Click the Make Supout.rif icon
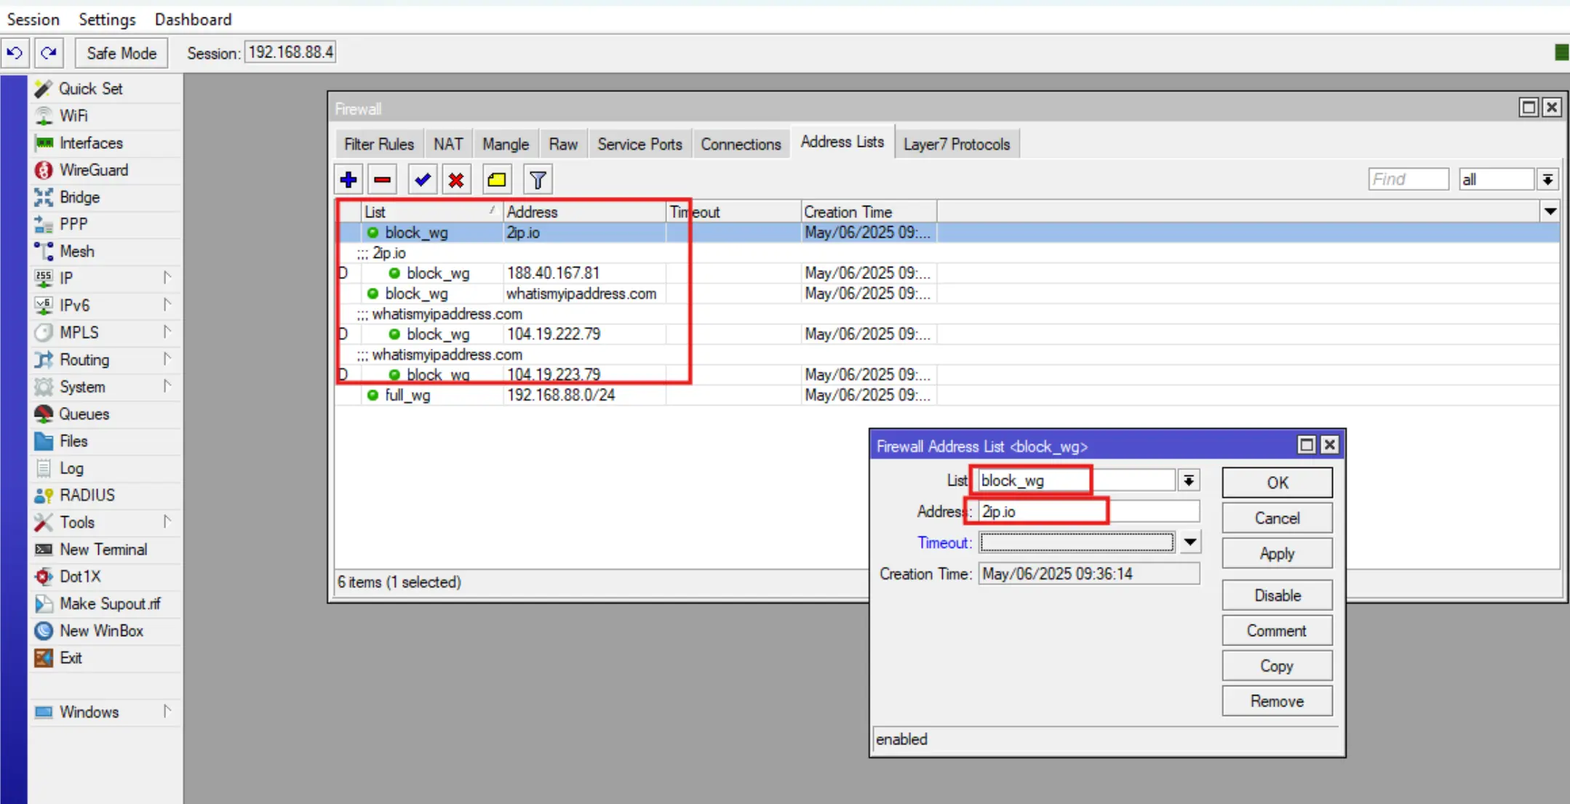1570x804 pixels. coord(44,603)
